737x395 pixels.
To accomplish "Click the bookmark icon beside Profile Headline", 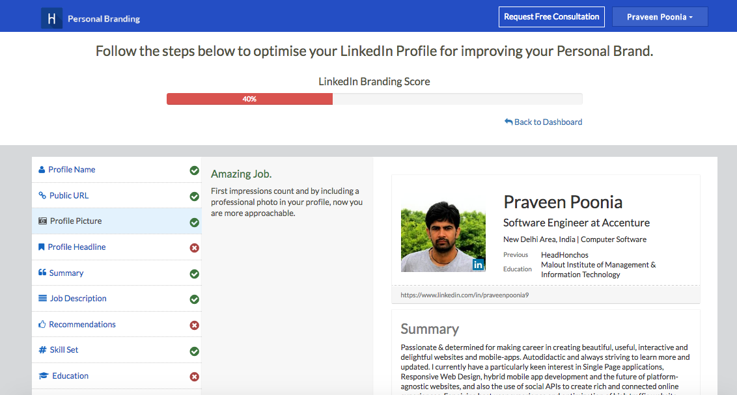I will coord(42,247).
